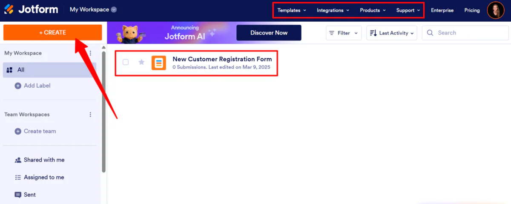Open the Filter dropdown
This screenshot has width=511, height=204.
pyautogui.click(x=344, y=33)
